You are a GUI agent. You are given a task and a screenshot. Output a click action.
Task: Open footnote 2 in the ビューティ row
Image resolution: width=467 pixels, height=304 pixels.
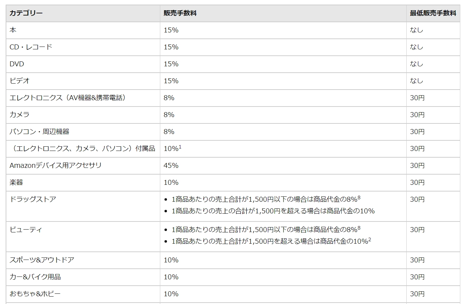369,240
